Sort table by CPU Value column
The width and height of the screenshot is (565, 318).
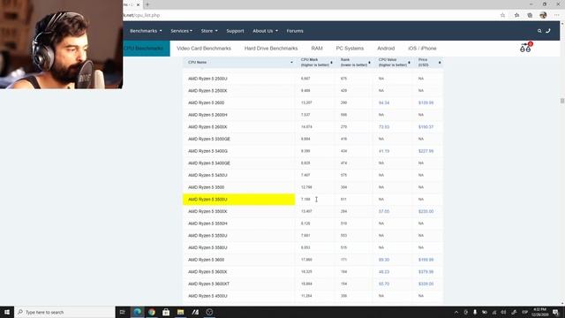(x=394, y=63)
